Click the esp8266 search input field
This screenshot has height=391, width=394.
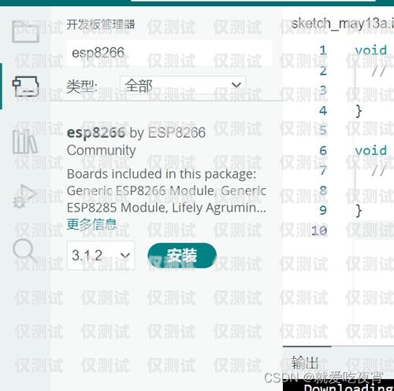(169, 53)
